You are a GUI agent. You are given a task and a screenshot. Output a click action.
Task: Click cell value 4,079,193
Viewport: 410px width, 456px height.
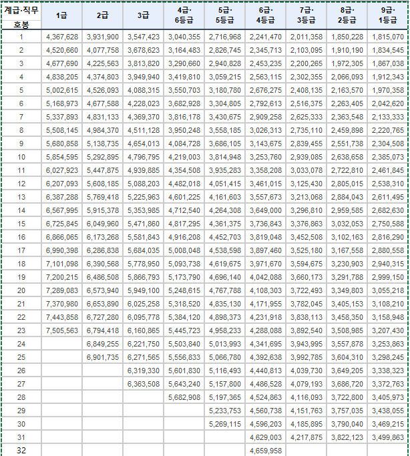click(x=306, y=385)
